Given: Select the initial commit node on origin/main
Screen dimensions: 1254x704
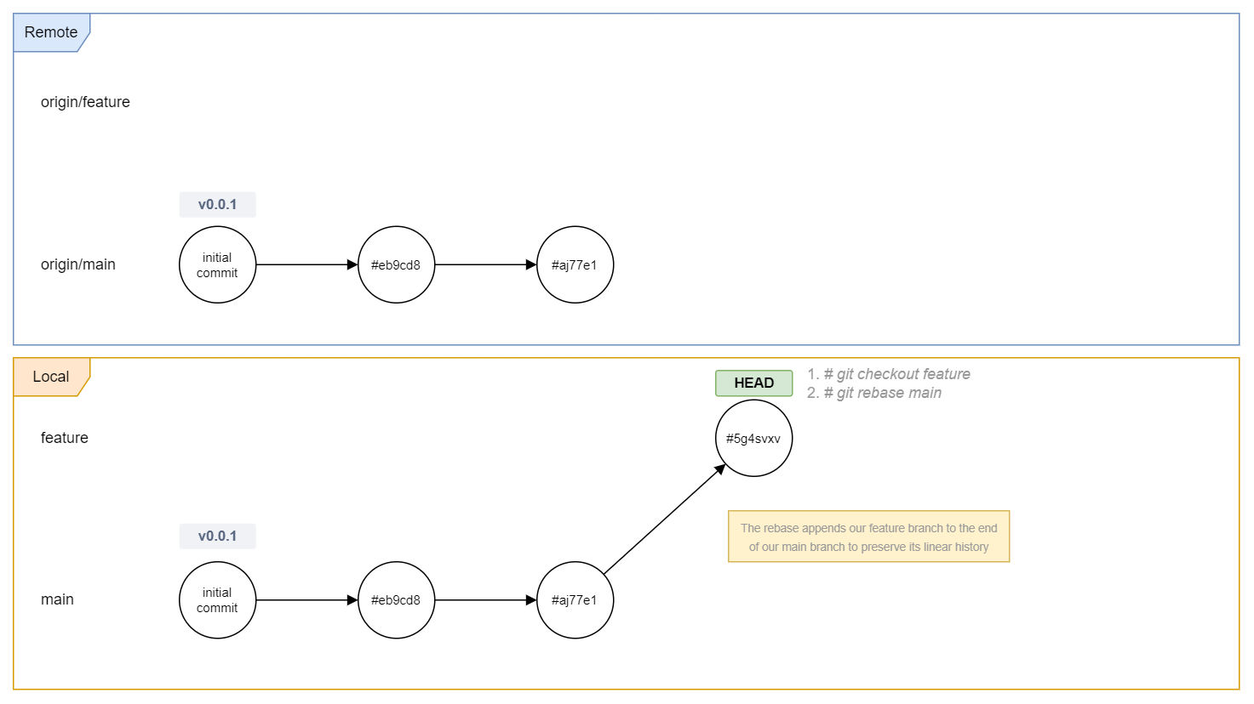Looking at the screenshot, I should (217, 265).
